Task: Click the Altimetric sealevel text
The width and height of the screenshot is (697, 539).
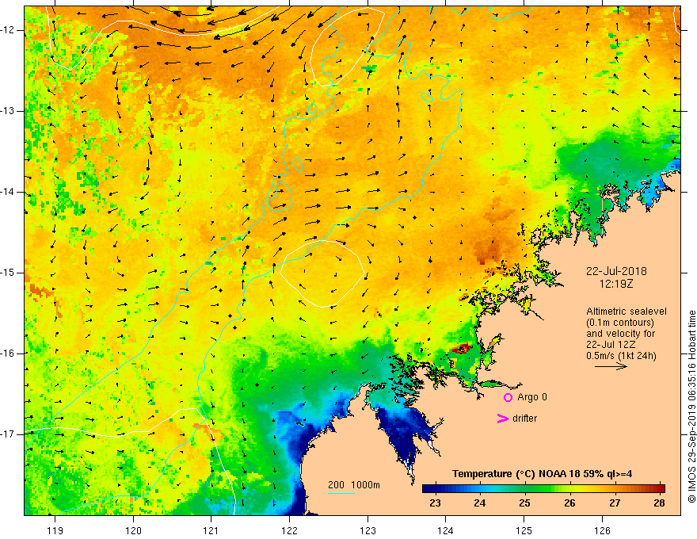Action: pyautogui.click(x=627, y=312)
